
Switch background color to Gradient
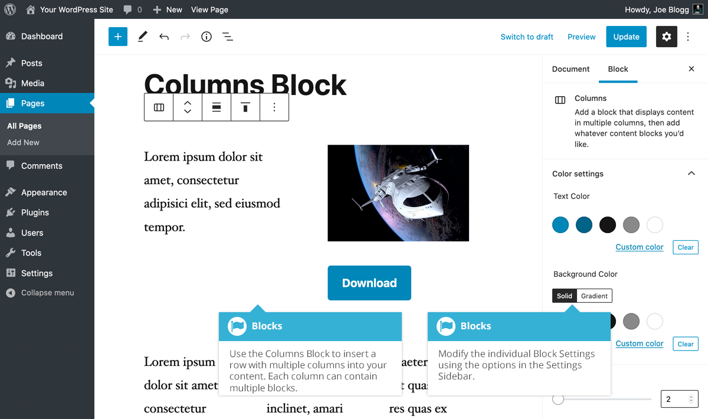click(x=594, y=296)
